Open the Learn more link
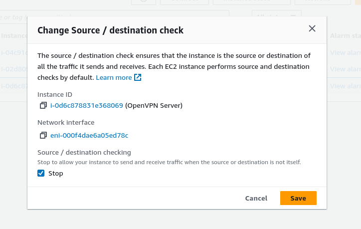The image size is (361, 229). [114, 78]
